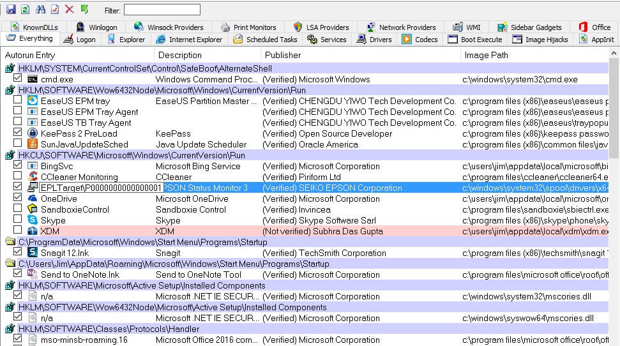Uncheck the Snagit 12.lnk checkbox
This screenshot has width=620, height=346.
click(17, 252)
